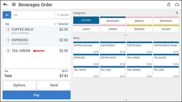The image size is (182, 102).
Task: Click the quantity badge beside ESPRESSO
Action: click(x=8, y=40)
